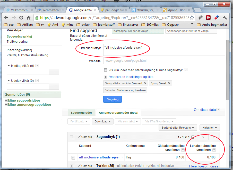The width and height of the screenshot is (233, 170).
Task: Open the Download dropdown
Action: pos(102,121)
